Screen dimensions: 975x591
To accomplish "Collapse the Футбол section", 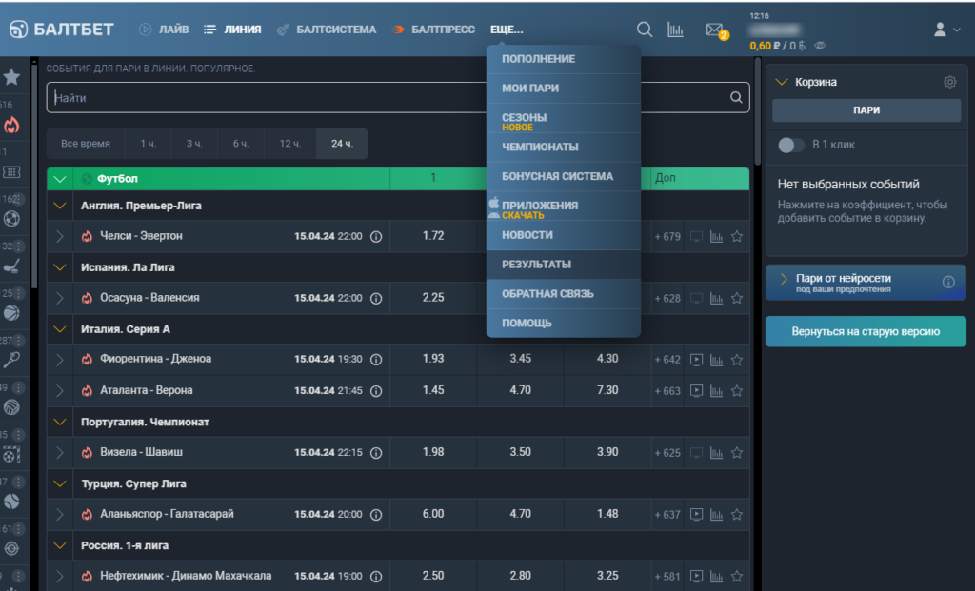I will [60, 179].
